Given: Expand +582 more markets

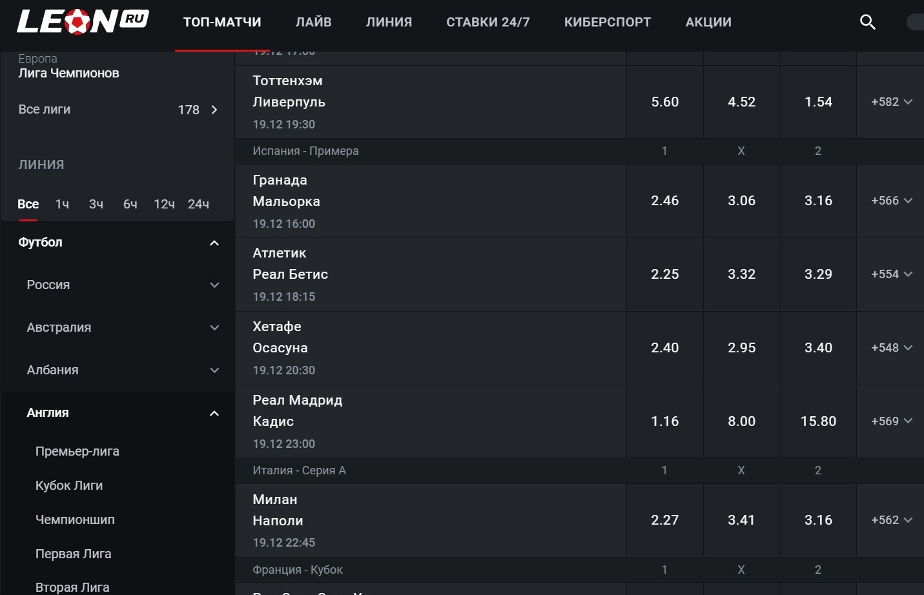Looking at the screenshot, I should 891,102.
